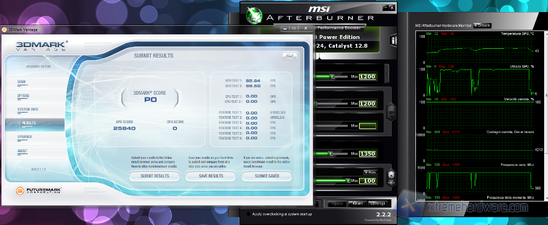Select System Info in the sidebar
This screenshot has height=225, width=548.
[x=27, y=109]
